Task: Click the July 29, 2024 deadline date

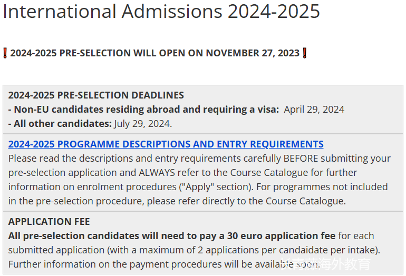Action: pyautogui.click(x=143, y=124)
